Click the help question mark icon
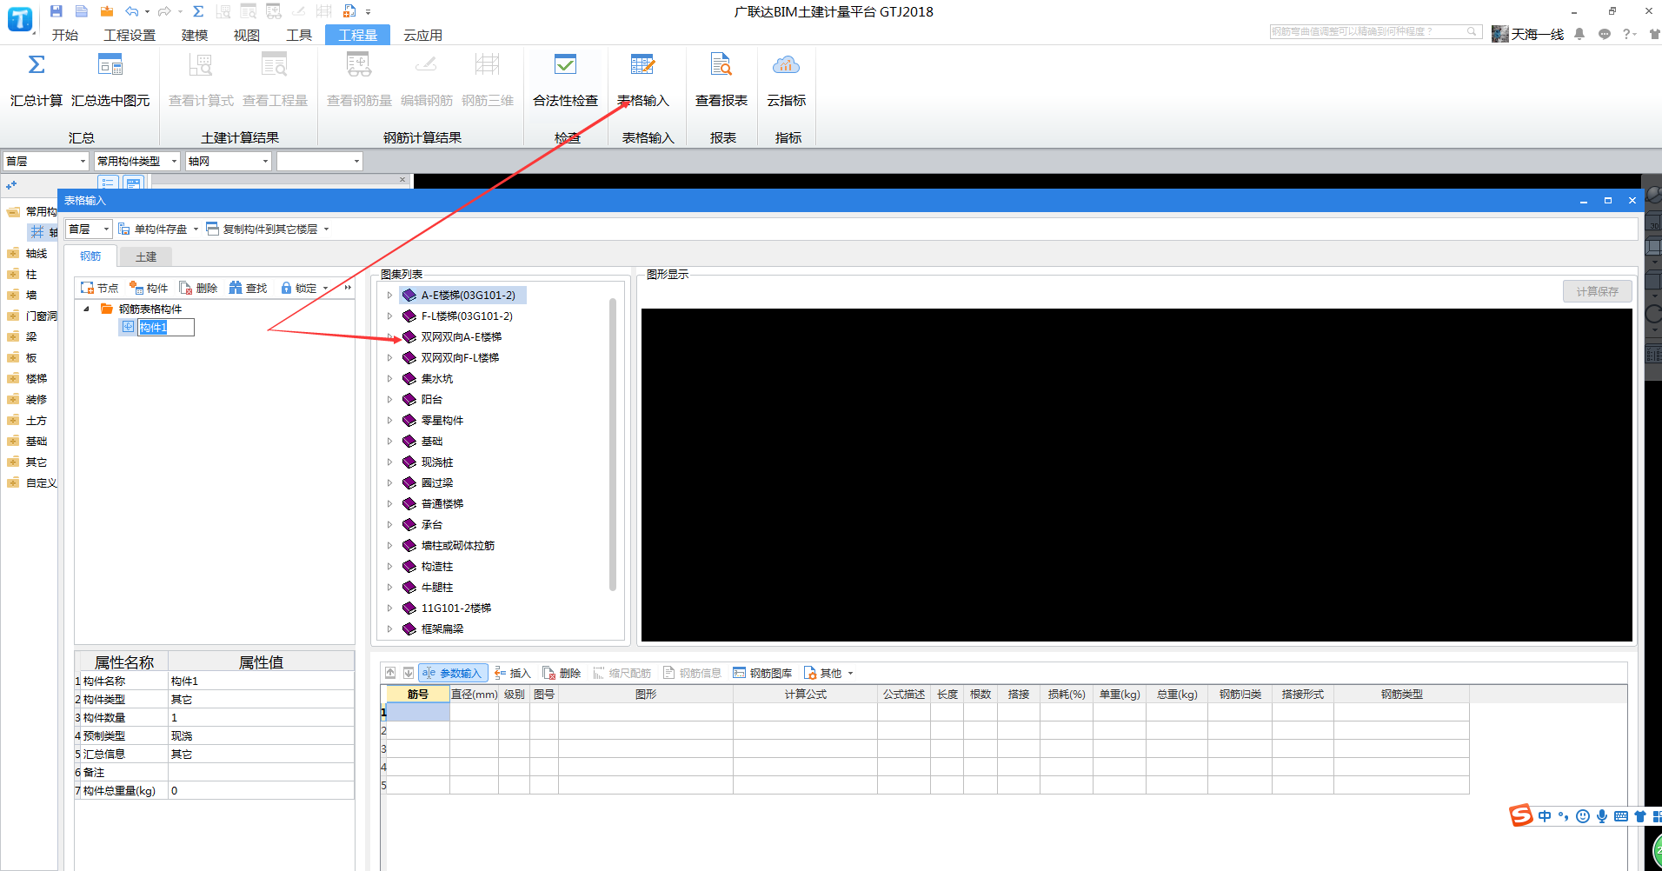The height and width of the screenshot is (871, 1662). [1627, 34]
